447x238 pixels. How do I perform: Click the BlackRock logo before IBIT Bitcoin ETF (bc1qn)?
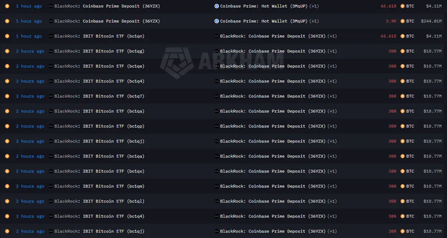coord(51,36)
